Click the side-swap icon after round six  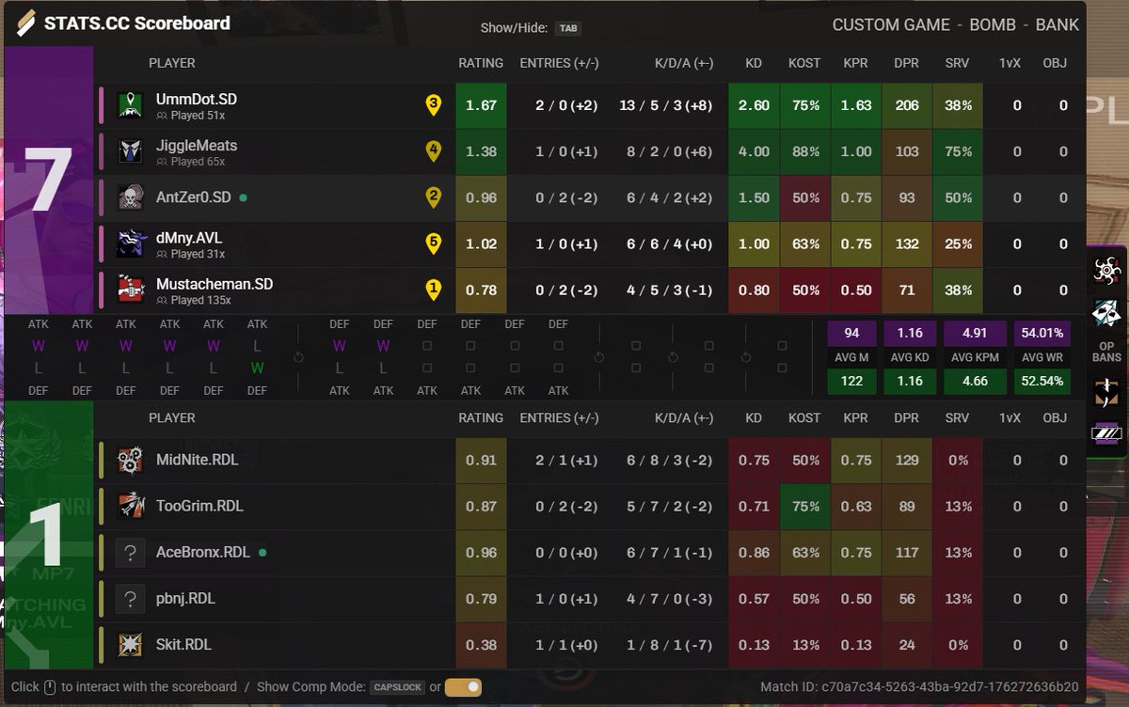click(298, 357)
